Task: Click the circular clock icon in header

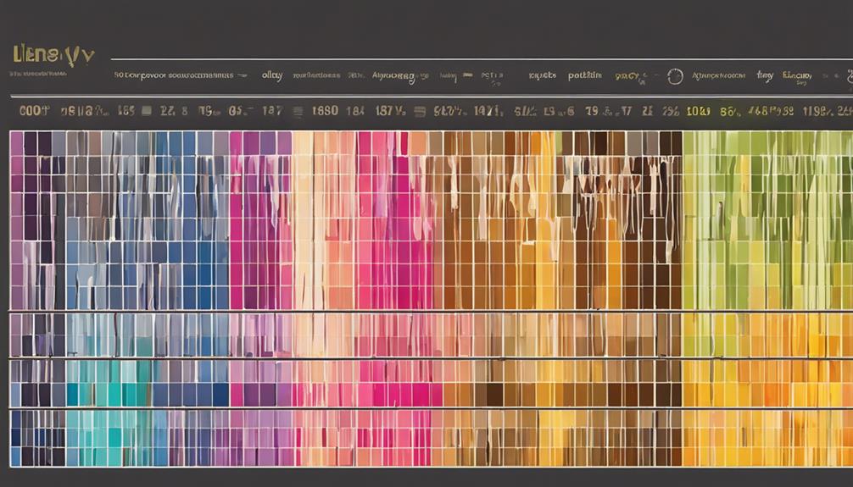Action: [x=674, y=76]
